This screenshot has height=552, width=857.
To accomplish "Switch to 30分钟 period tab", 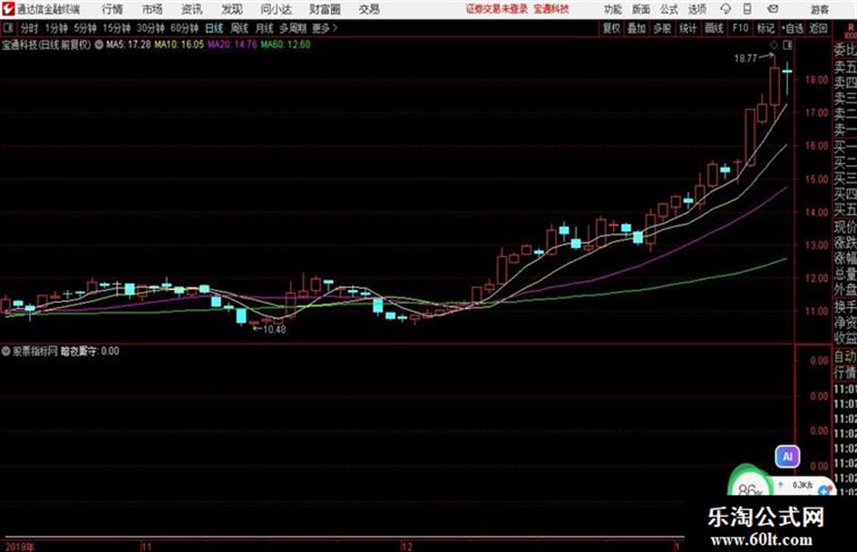I will (151, 28).
